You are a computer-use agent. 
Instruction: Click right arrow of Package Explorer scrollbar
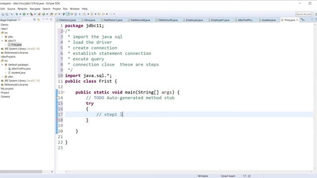[x=52, y=172]
